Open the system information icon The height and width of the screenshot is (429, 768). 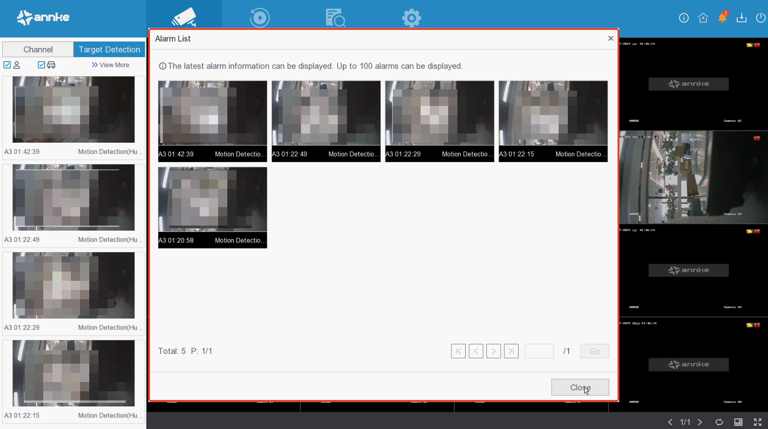pyautogui.click(x=684, y=18)
